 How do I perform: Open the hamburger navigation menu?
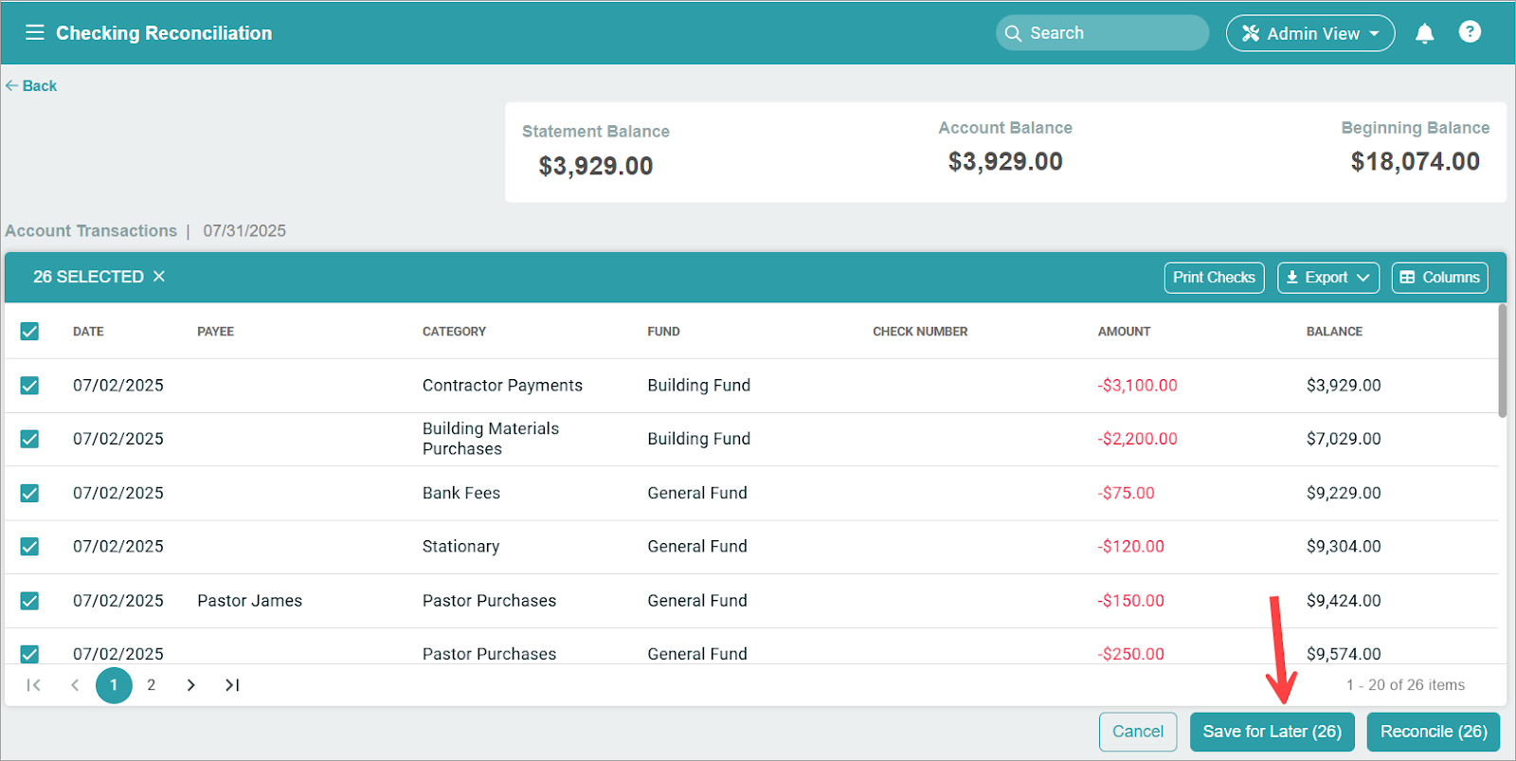point(35,33)
